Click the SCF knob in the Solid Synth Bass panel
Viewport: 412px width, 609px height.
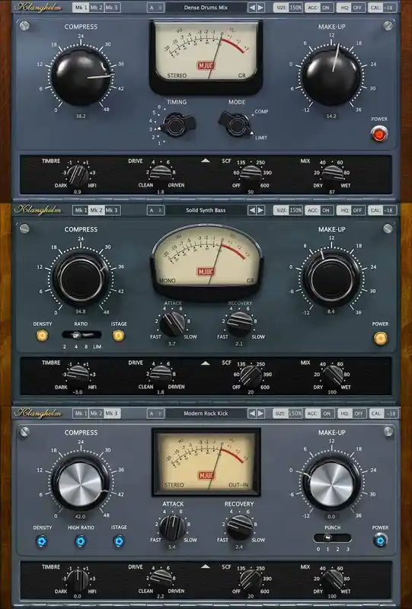pyautogui.click(x=251, y=376)
